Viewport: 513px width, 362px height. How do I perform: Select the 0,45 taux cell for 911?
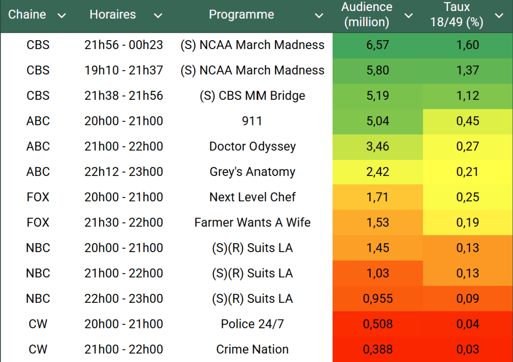pyautogui.click(x=468, y=121)
